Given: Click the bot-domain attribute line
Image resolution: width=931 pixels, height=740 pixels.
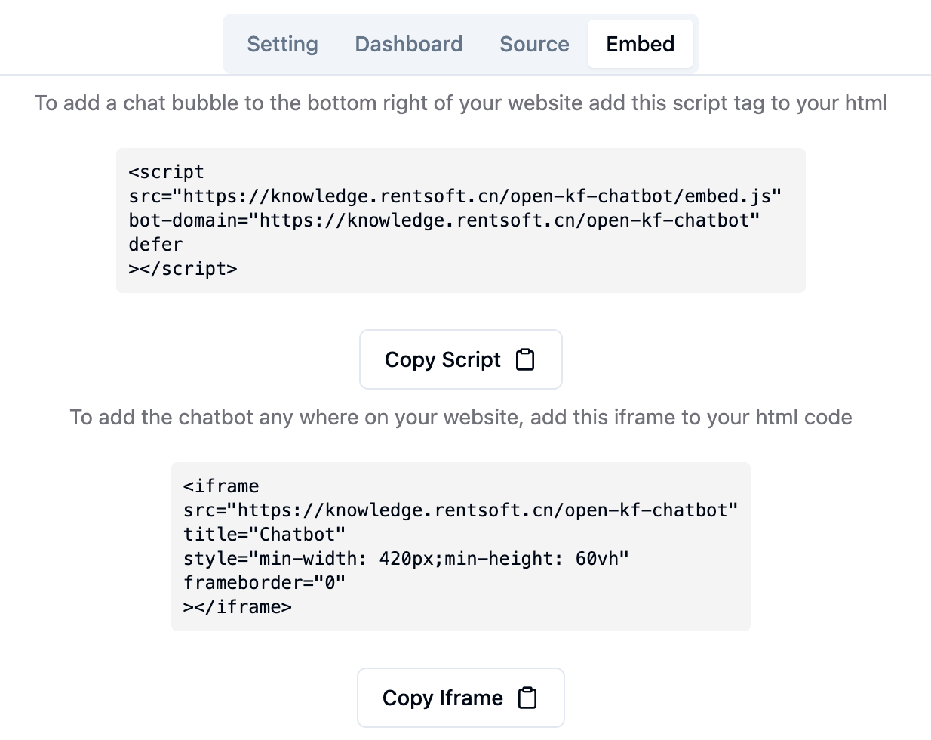Looking at the screenshot, I should pos(444,220).
